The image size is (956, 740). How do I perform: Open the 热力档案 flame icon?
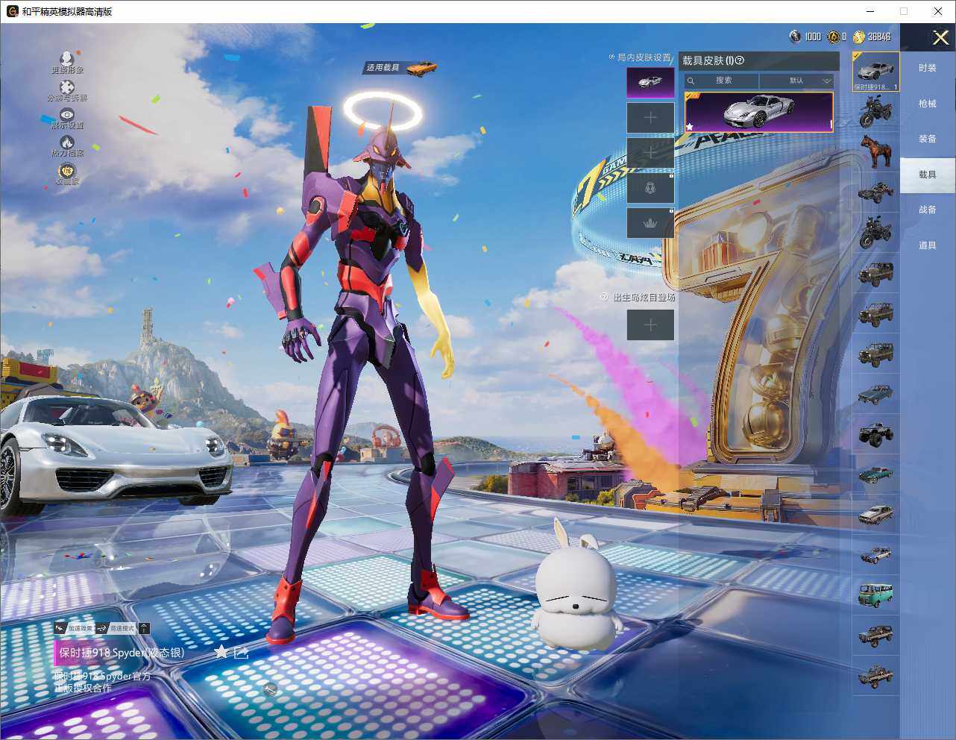point(67,142)
